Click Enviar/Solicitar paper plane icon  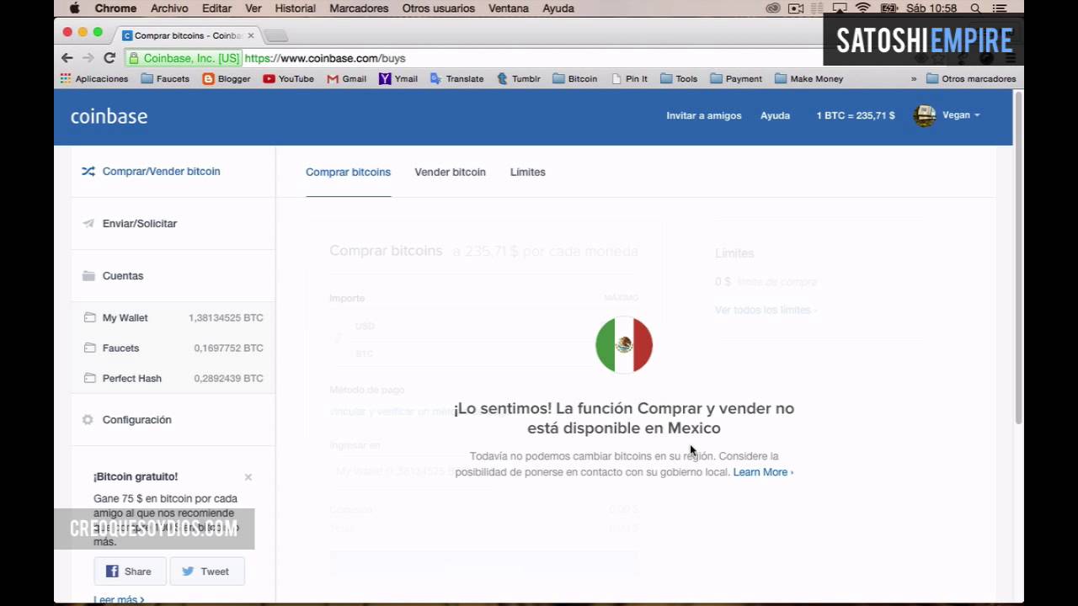[x=88, y=224]
